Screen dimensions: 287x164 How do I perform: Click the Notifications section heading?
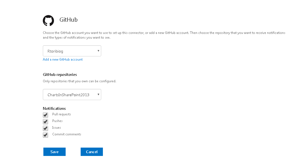pyautogui.click(x=54, y=108)
